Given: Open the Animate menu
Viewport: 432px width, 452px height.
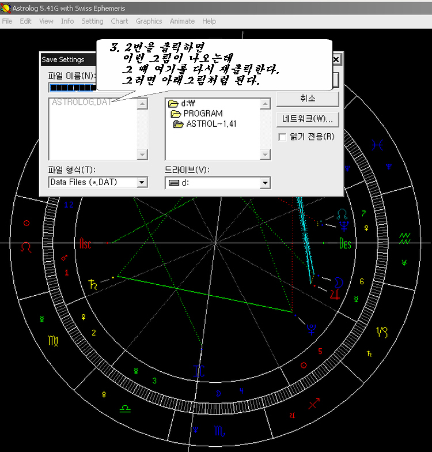Looking at the screenshot, I should coord(182,21).
